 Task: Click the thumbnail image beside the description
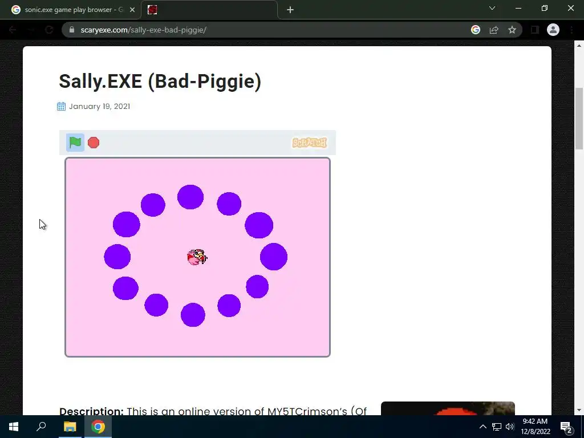(x=448, y=408)
